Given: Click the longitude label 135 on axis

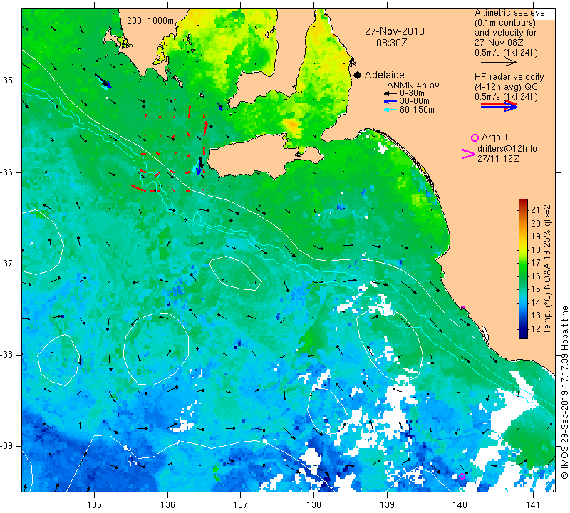Looking at the screenshot, I should pos(95,504).
